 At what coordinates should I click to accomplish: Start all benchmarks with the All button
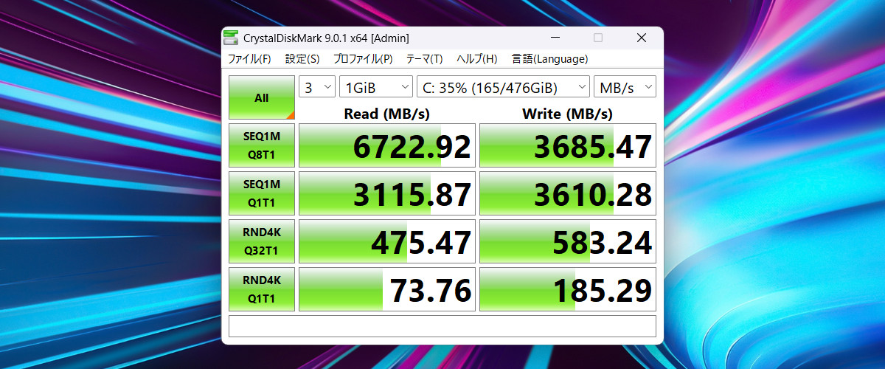coord(262,97)
